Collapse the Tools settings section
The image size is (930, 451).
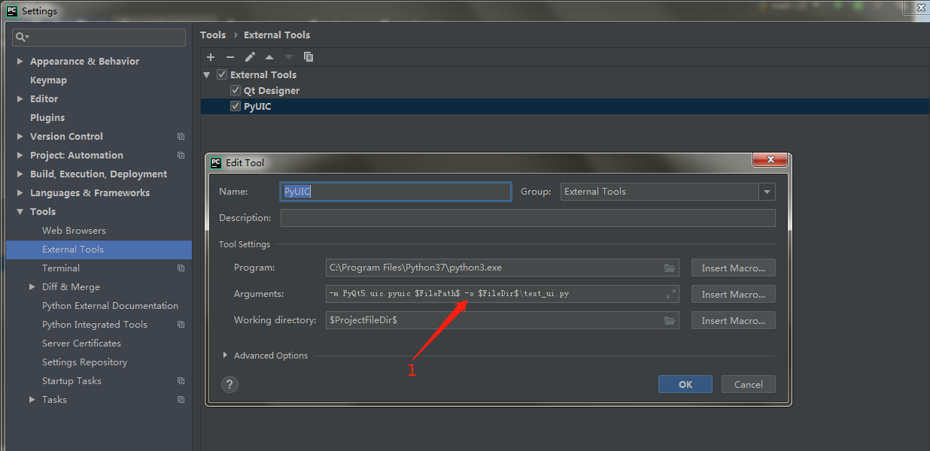20,212
